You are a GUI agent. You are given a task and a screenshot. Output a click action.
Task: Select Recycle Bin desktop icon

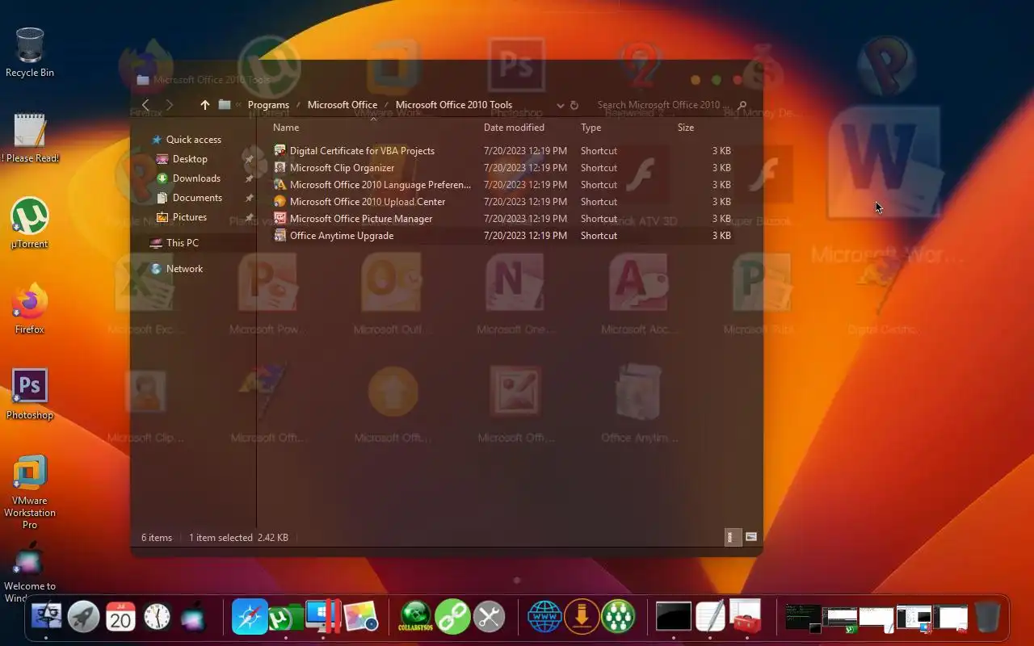click(x=30, y=52)
